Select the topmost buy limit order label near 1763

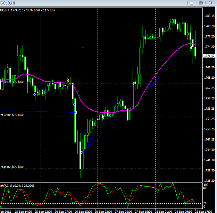coord(12,82)
